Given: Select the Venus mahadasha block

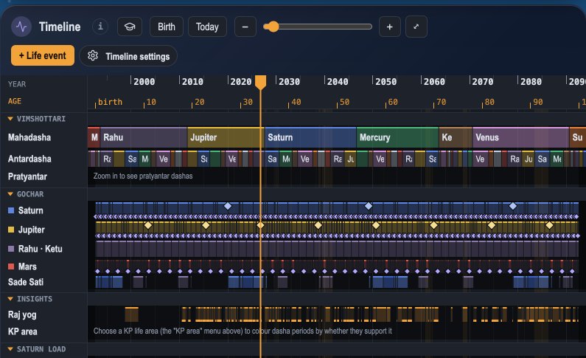Looking at the screenshot, I should [x=520, y=137].
